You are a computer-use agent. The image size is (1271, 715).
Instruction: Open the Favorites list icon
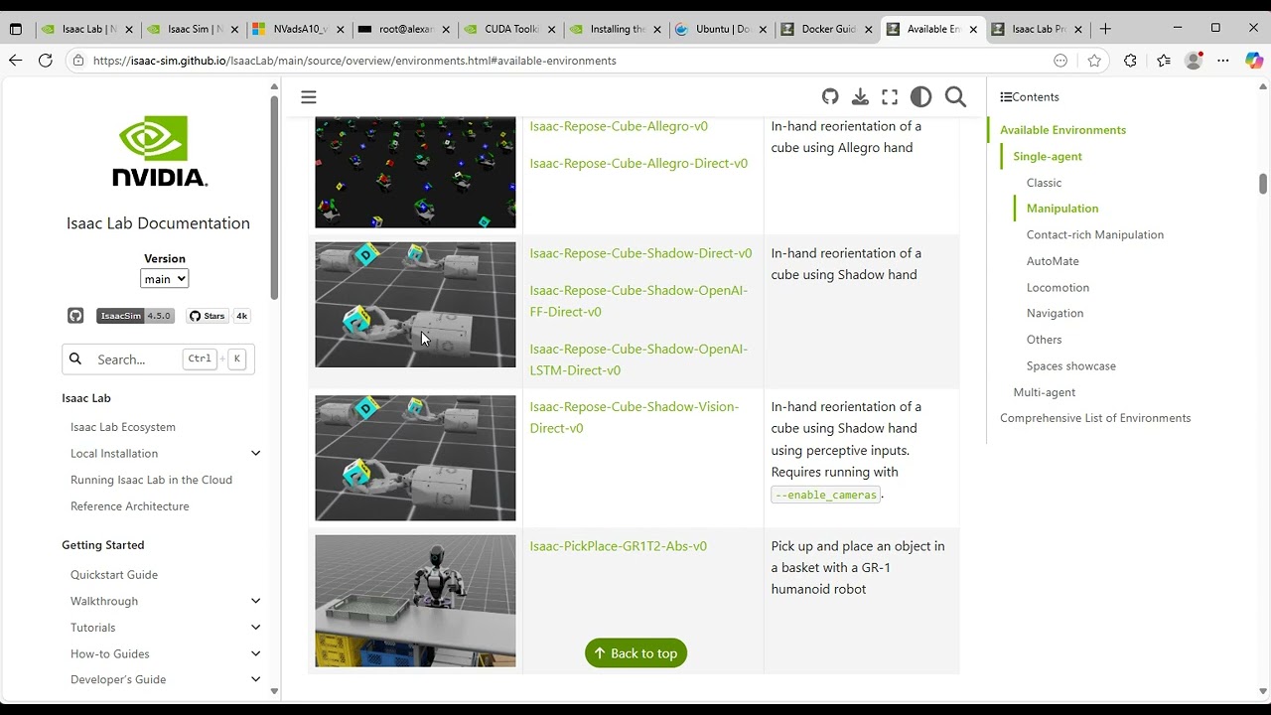coord(1164,61)
